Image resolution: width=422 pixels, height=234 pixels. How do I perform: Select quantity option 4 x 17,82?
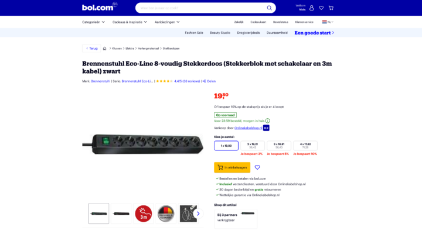pos(305,146)
